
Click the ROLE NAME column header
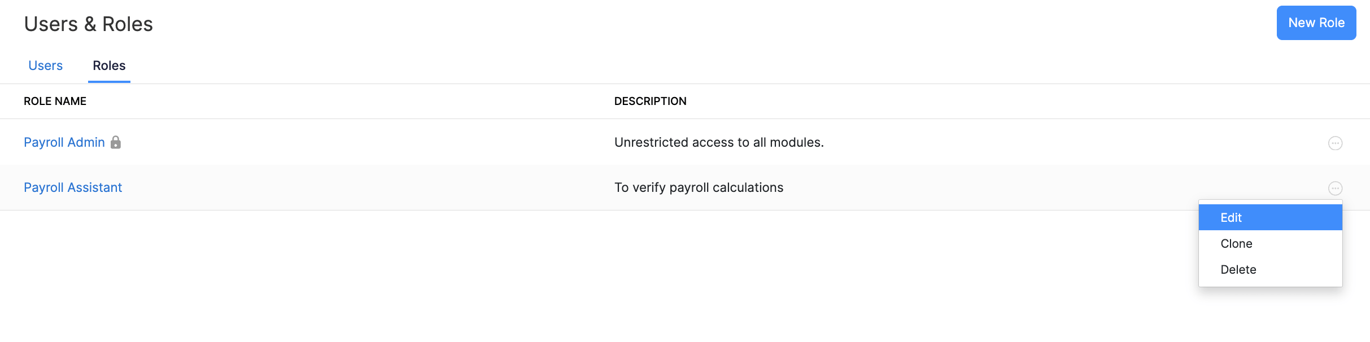[55, 101]
